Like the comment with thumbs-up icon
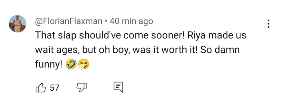Screen dimensions: 286x105 point(40,88)
